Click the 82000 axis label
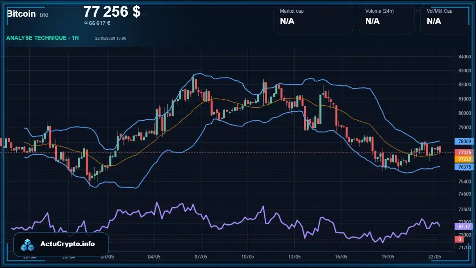 coord(464,85)
